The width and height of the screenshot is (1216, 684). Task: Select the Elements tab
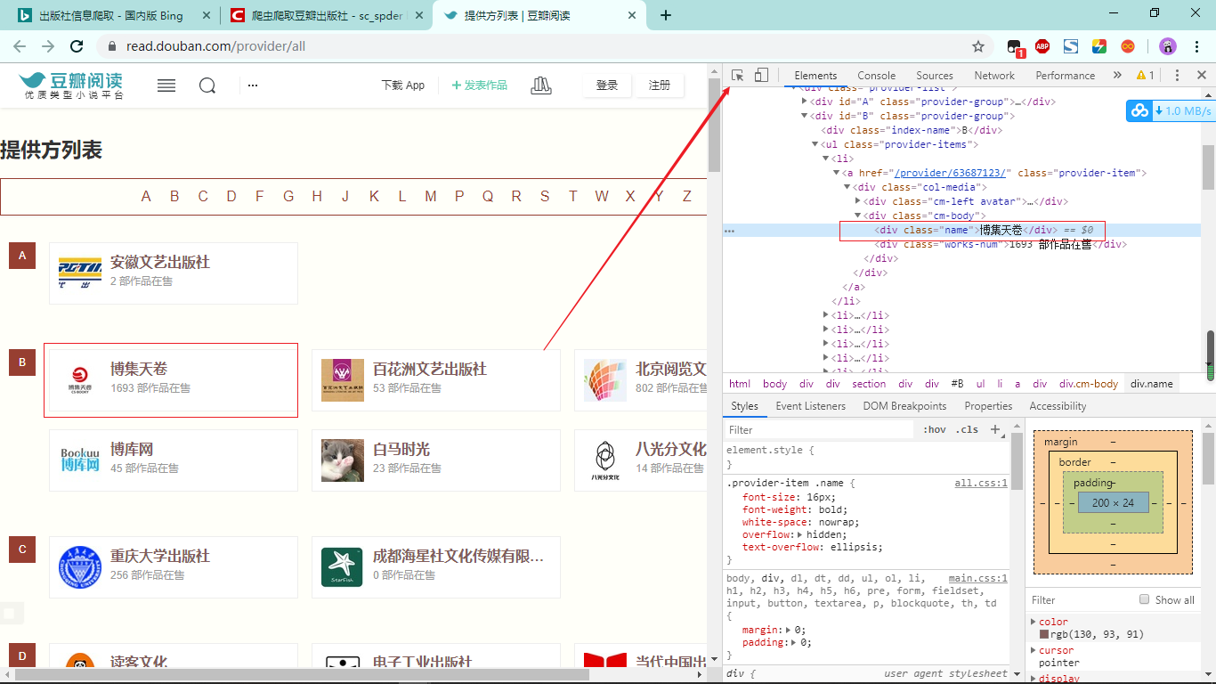[815, 76]
